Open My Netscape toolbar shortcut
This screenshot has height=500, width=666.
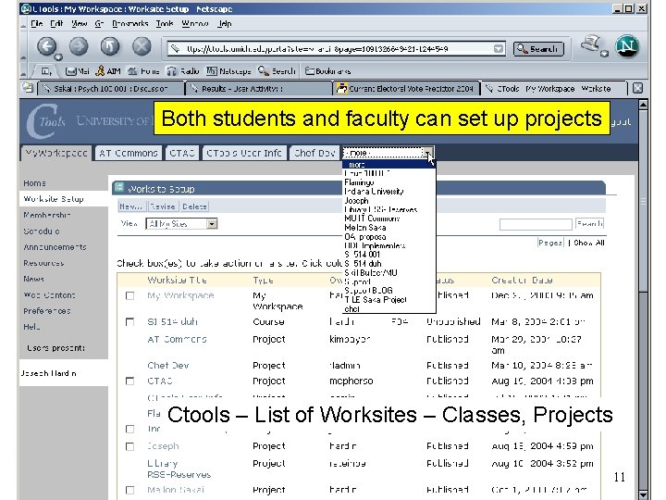coord(228,71)
